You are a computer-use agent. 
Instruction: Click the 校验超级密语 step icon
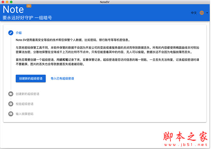[11, 104]
